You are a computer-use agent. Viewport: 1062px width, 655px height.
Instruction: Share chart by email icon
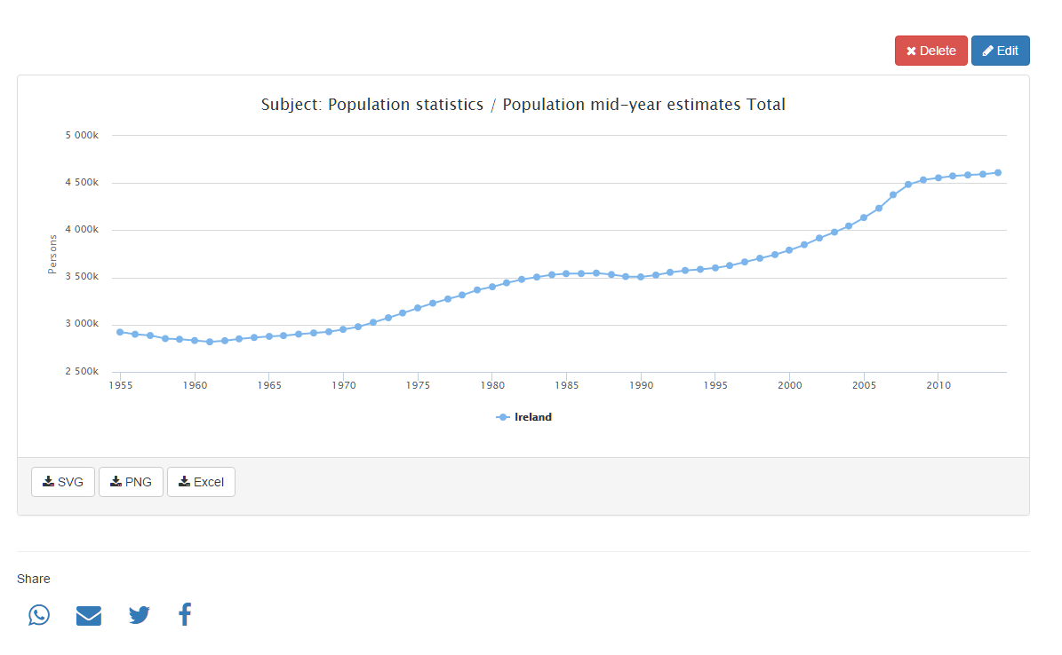point(89,616)
